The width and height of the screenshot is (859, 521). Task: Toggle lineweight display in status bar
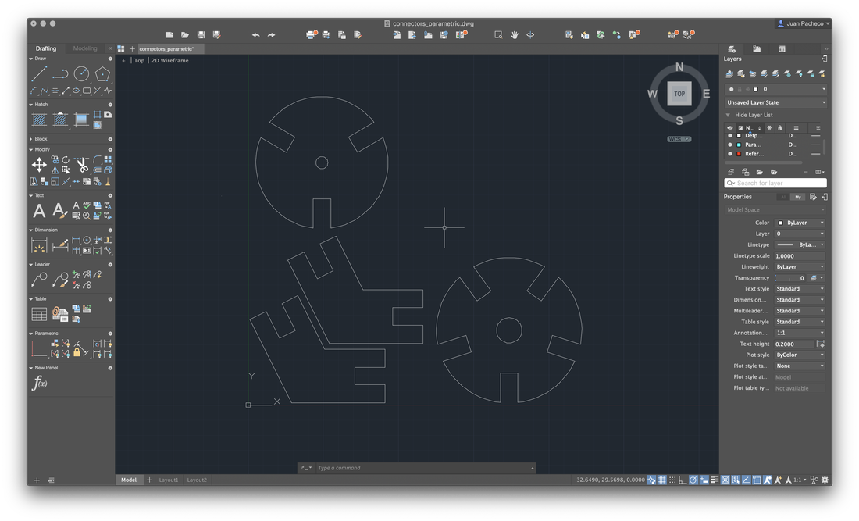pos(715,480)
